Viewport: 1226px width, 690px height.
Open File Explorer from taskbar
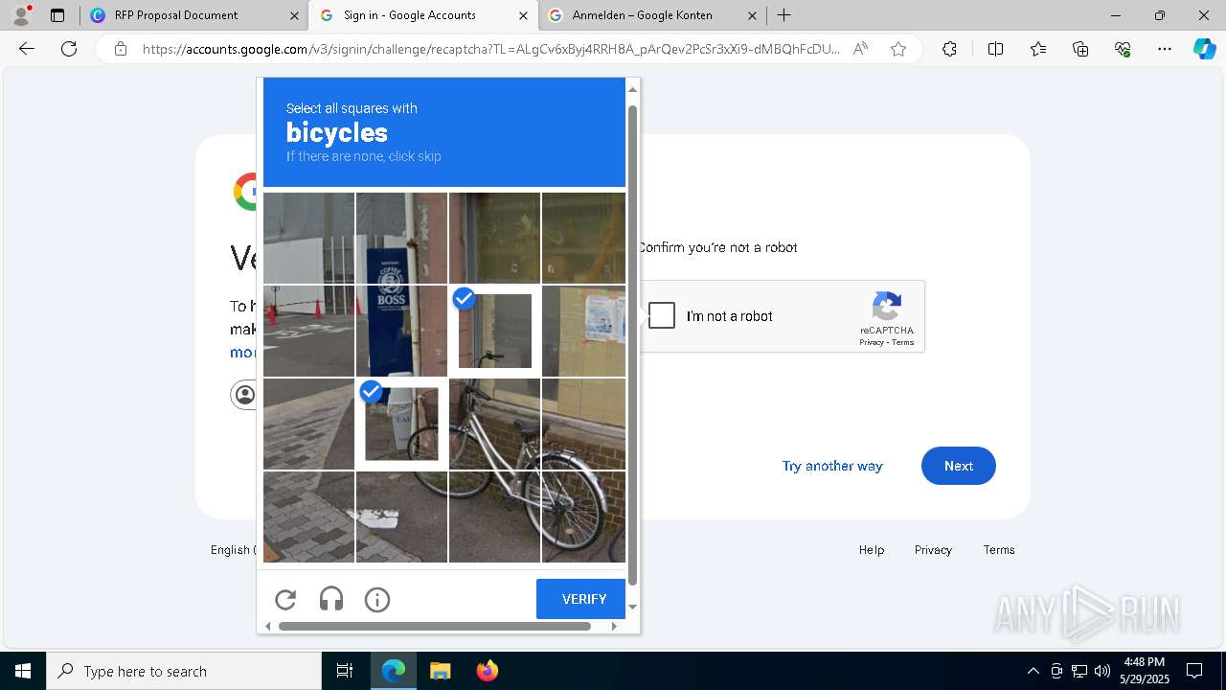440,671
